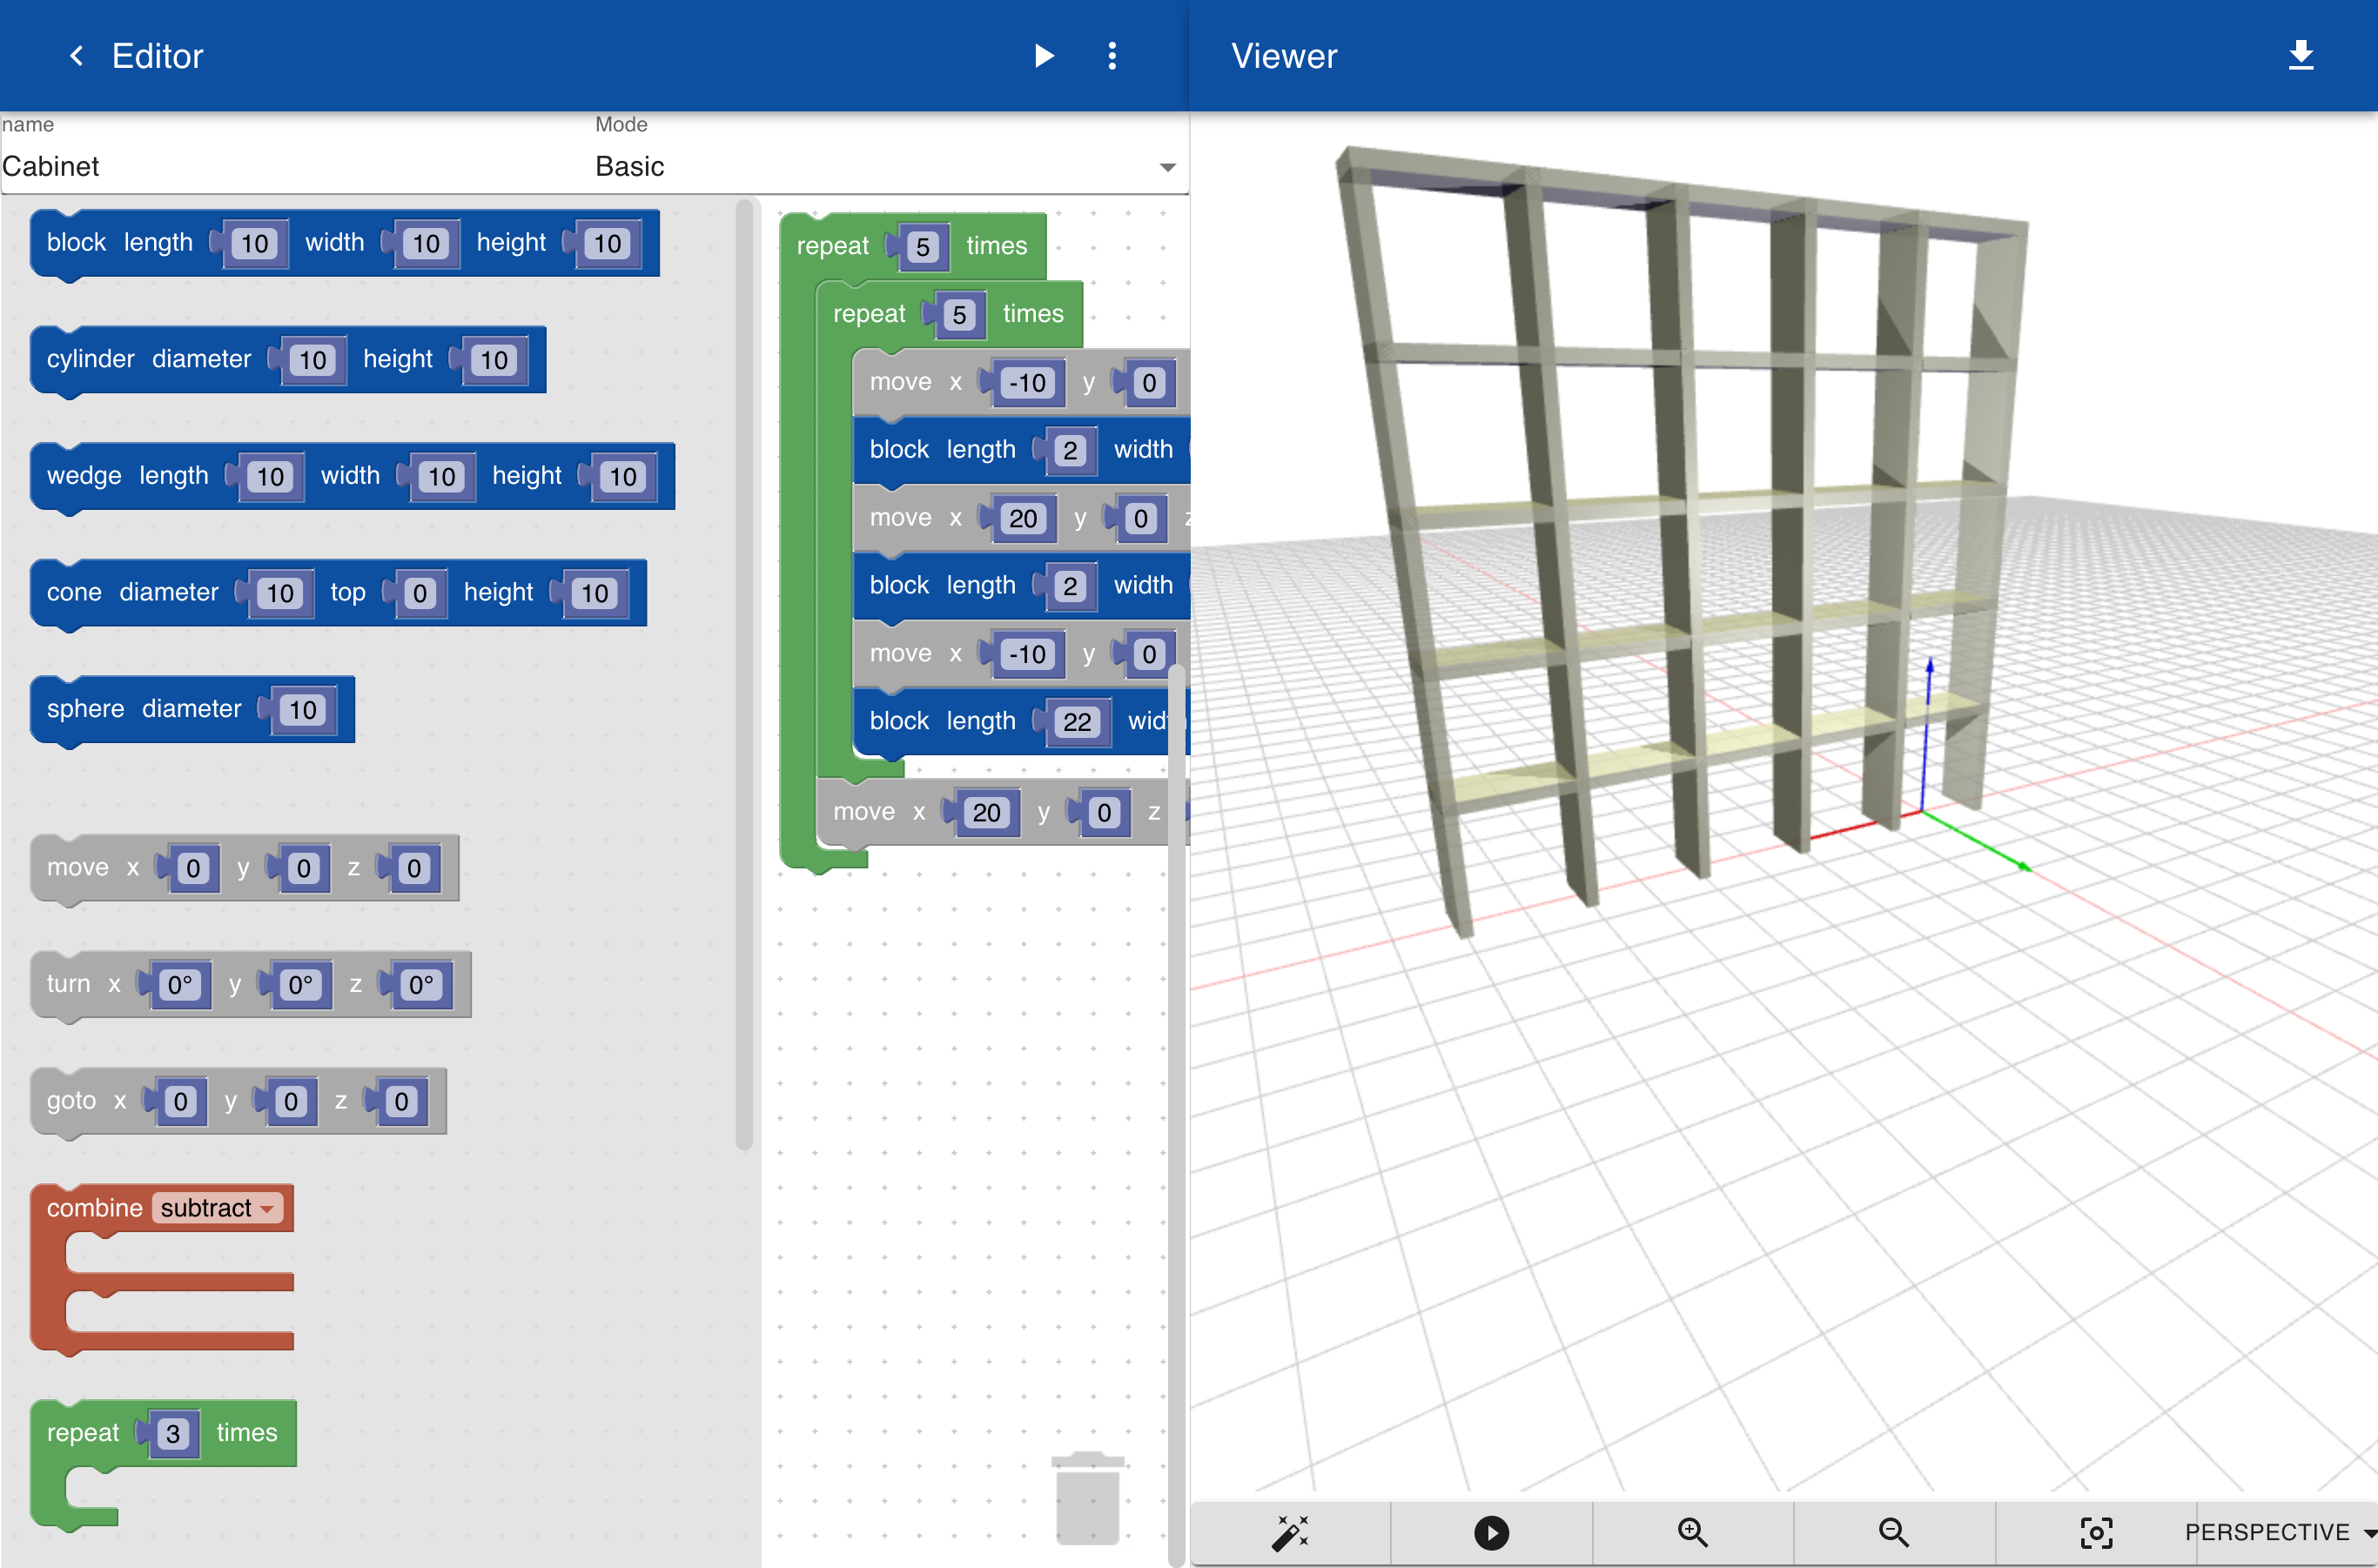Run the program with the play icon
The image size is (2378, 1568).
tap(1044, 56)
